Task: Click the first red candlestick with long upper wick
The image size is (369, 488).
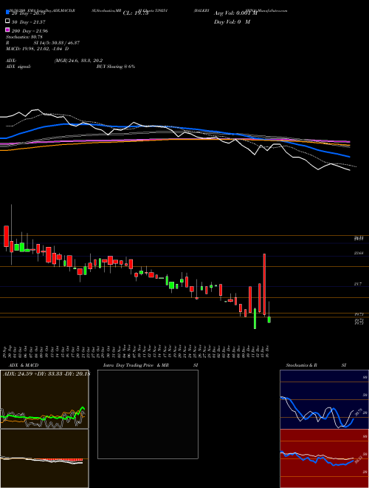Action: point(12,246)
